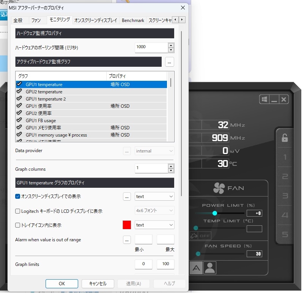Viewport: 307px width, 294px height.
Task: Click the polling interval 1000 field
Action: point(151,47)
